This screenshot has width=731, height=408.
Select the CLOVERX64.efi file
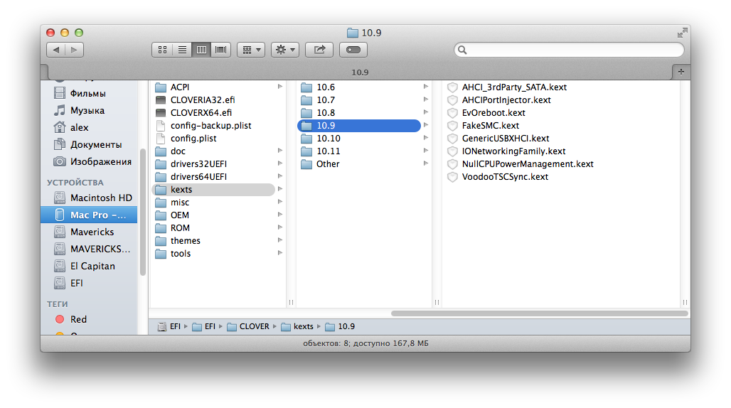pos(201,113)
